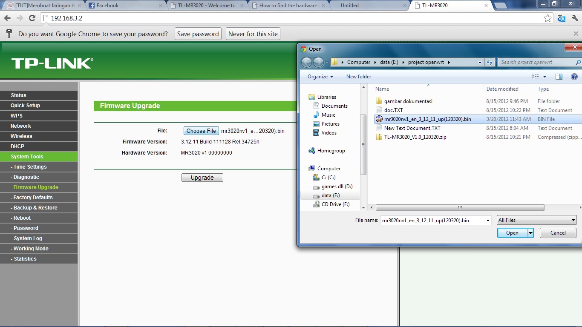582x327 pixels.
Task: Click the Search project openwrt field
Action: (x=536, y=62)
